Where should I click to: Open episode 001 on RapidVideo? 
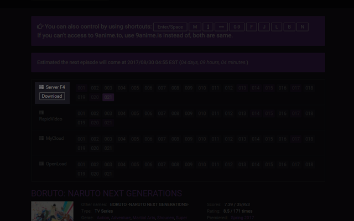click(81, 113)
